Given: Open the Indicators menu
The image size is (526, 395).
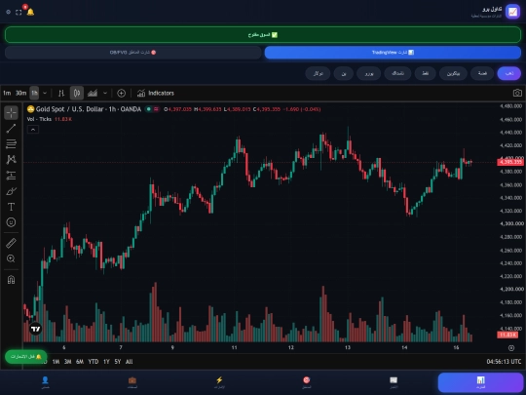Looking at the screenshot, I should click(x=156, y=93).
